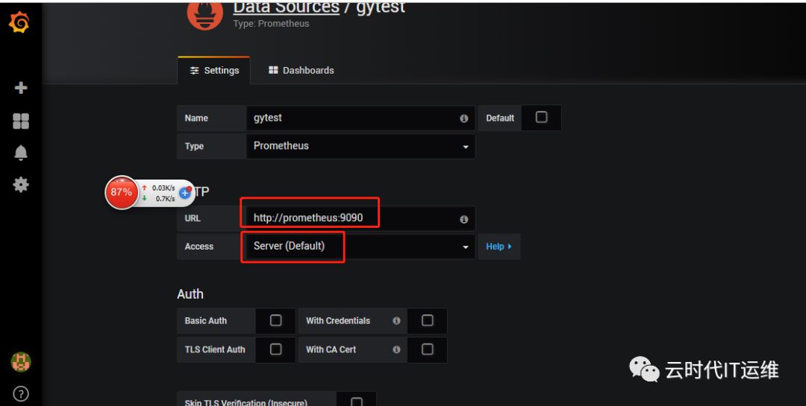The width and height of the screenshot is (806, 406).
Task: Click the blue plus icon on floating widget
Action: coord(185,193)
